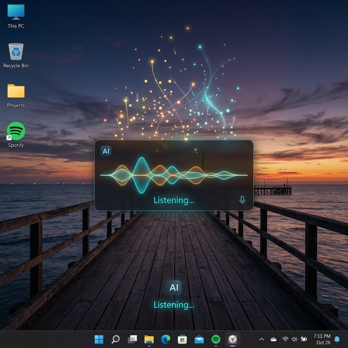Viewport: 348px width, 348px height.
Task: Click the floating AI badge on the pier
Action: tap(174, 288)
